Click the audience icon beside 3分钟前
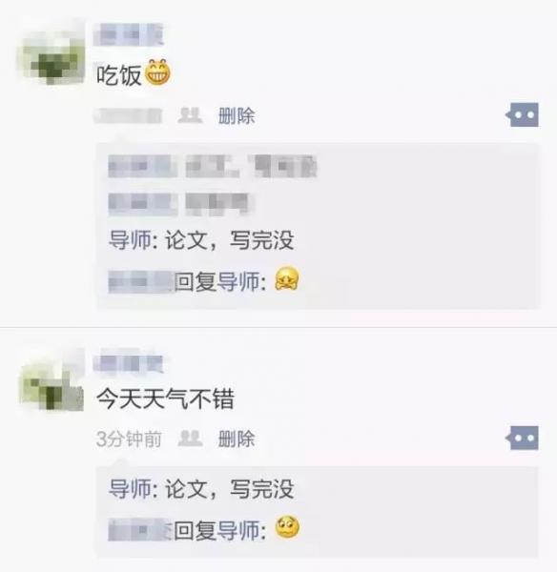This screenshot has height=572, width=557. 190,439
